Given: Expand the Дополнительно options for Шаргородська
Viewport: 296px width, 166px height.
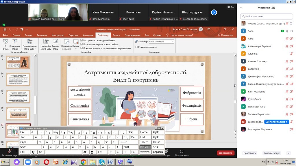Looking at the screenshot, I should coord(276,122).
